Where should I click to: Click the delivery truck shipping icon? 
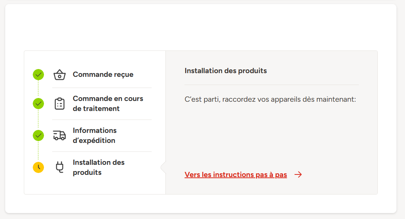[60, 135]
